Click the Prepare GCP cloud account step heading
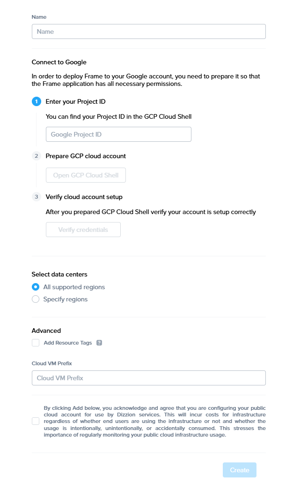 86,156
